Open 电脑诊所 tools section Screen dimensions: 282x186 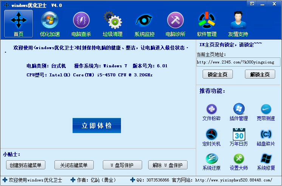point(175,24)
